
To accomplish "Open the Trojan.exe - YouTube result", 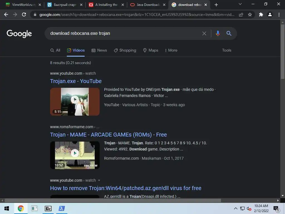I will [x=76, y=81].
